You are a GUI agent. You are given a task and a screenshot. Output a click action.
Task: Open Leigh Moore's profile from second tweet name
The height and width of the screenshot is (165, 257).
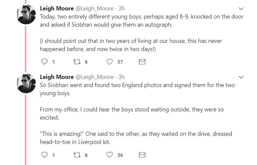[57, 77]
